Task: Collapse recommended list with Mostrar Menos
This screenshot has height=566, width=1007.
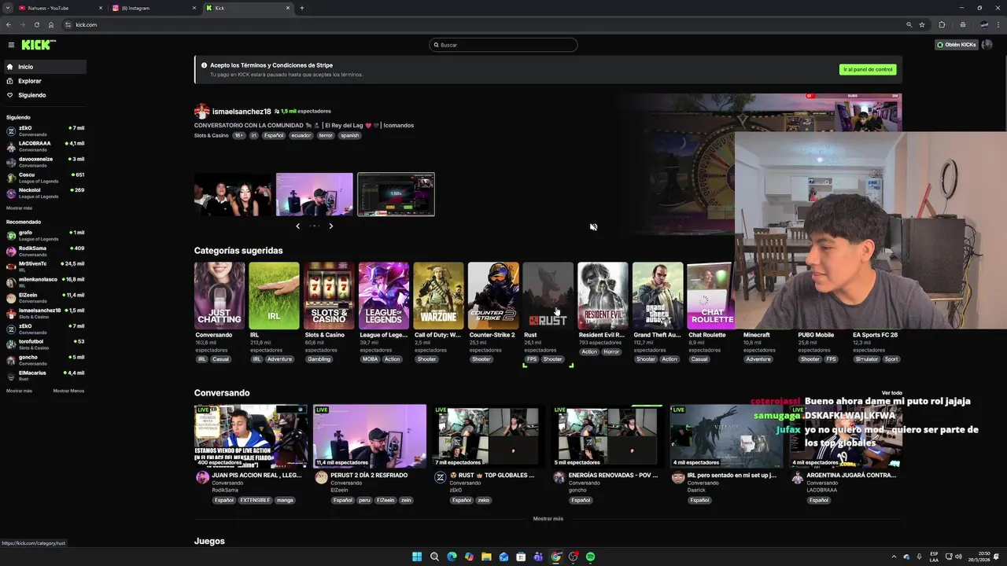Action: point(68,391)
